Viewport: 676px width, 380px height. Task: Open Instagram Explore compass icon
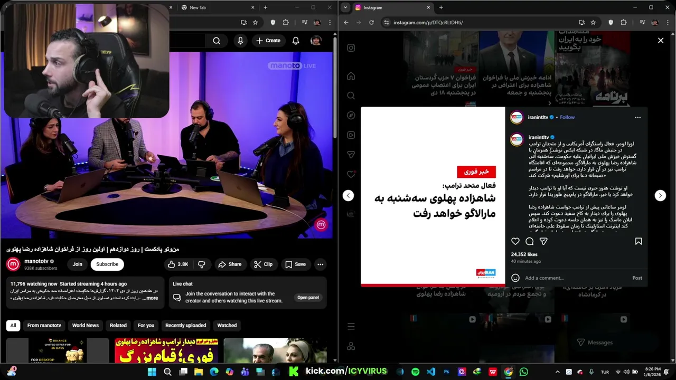(x=351, y=116)
